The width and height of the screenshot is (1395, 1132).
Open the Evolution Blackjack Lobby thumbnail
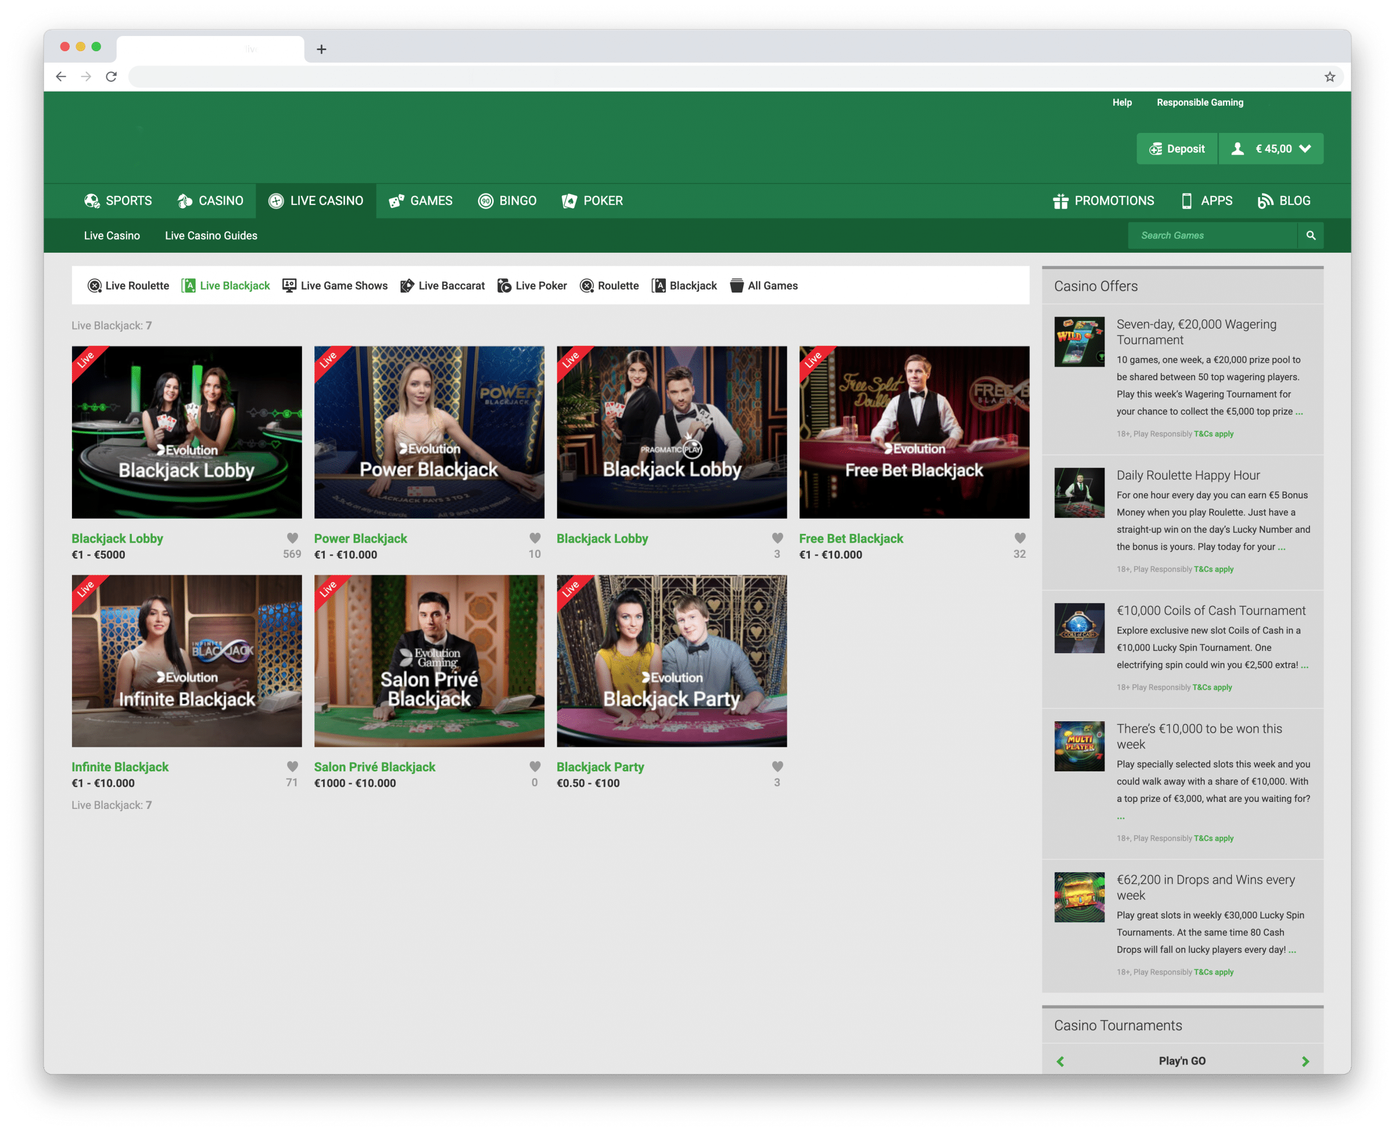point(186,433)
